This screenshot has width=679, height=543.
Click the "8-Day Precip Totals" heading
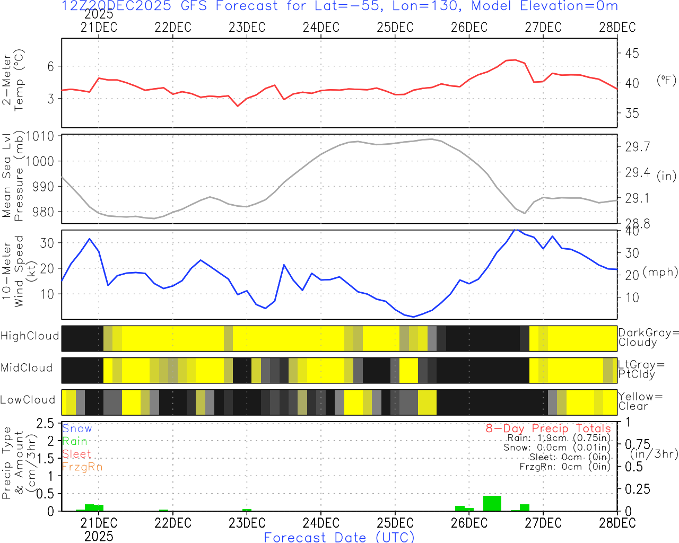(548, 428)
